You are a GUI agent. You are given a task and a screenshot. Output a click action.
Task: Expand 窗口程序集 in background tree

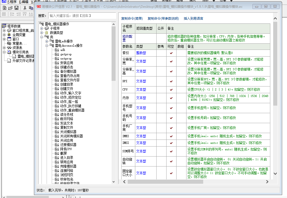4,30
